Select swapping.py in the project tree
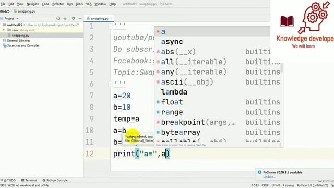The height and width of the screenshot is (188, 334). pyautogui.click(x=42, y=36)
